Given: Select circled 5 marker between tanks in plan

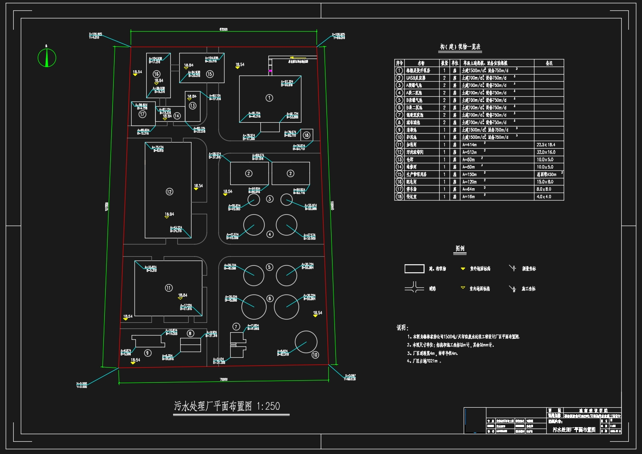Looking at the screenshot, I should [x=269, y=267].
